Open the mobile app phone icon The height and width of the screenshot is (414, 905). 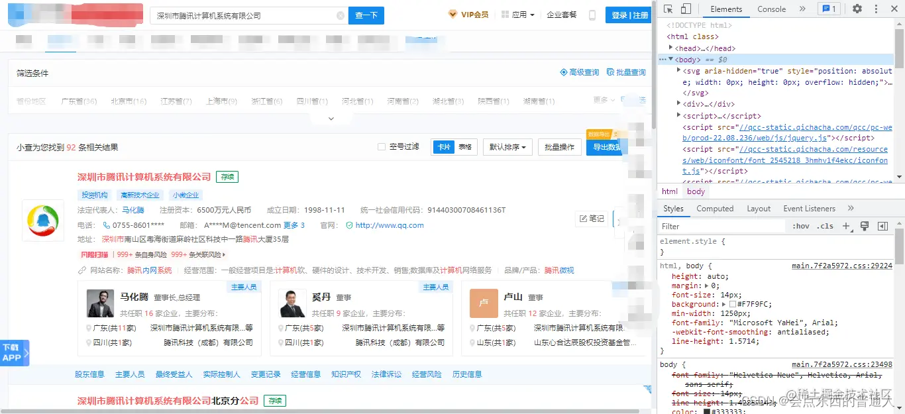pos(592,15)
